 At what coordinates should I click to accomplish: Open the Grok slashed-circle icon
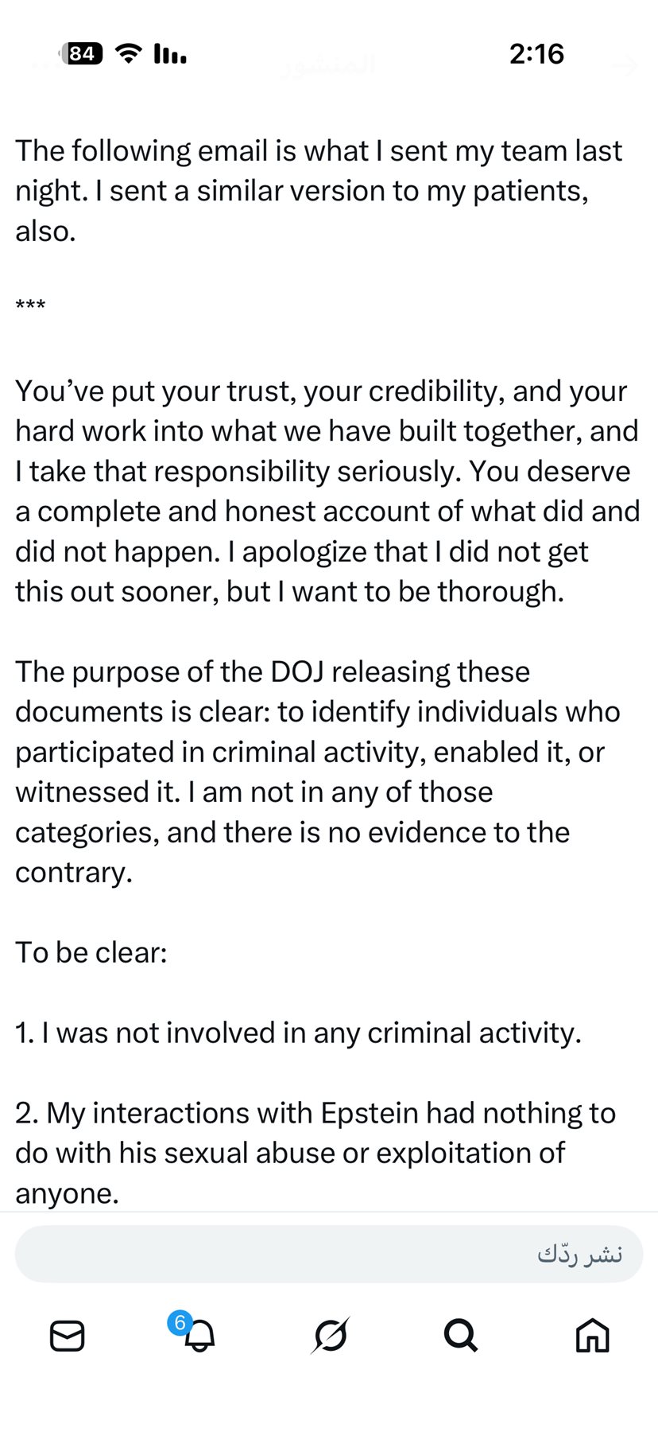(330, 1336)
